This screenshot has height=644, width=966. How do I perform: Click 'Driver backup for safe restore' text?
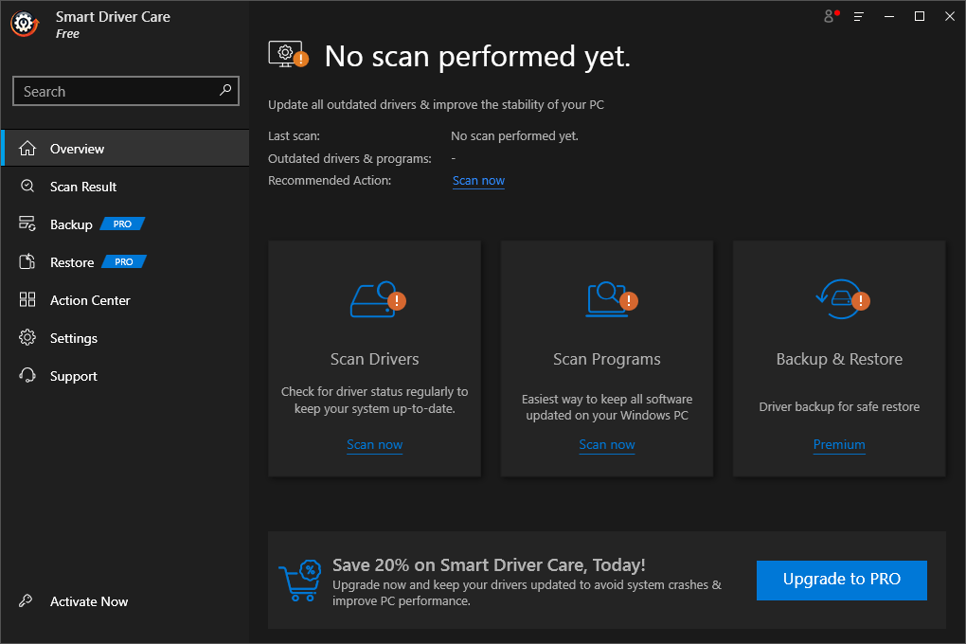pos(839,406)
